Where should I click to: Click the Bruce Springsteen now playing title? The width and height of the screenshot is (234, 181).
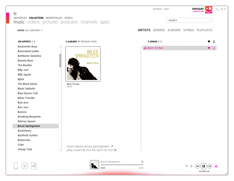[x=111, y=162]
